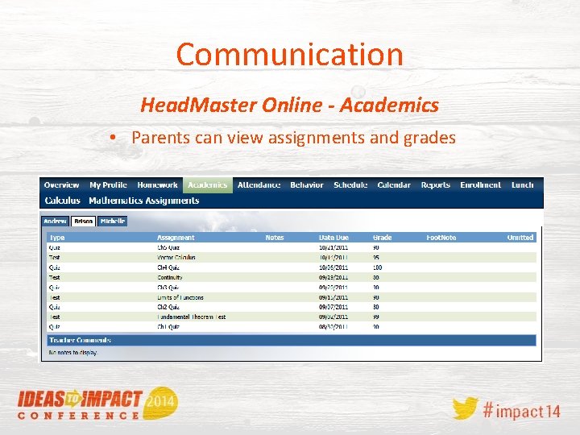Click the Mathematics Assignments heading

coord(144,201)
